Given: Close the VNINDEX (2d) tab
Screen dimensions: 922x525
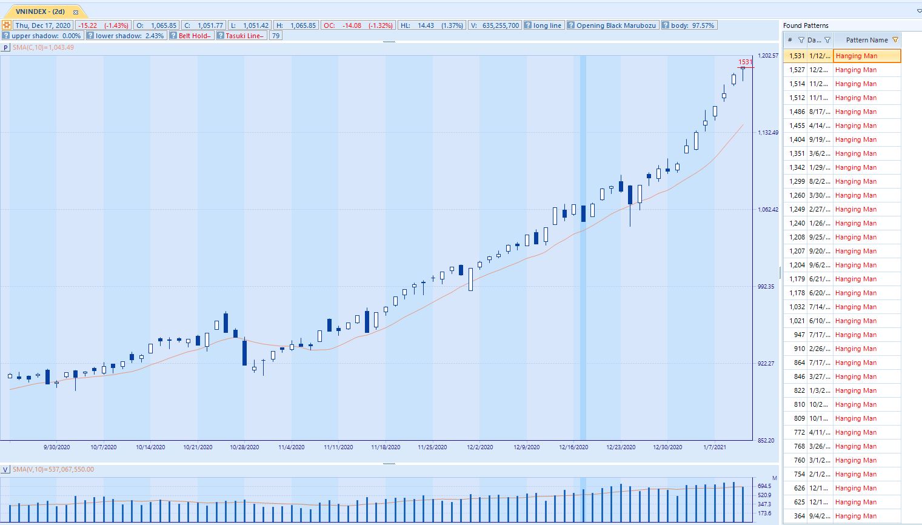Looking at the screenshot, I should pos(76,12).
